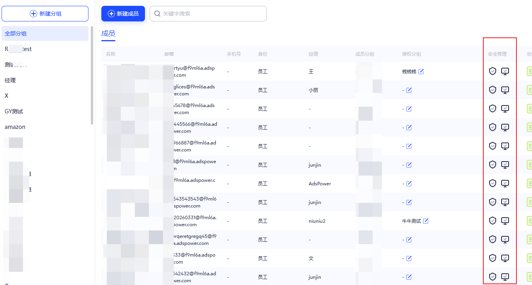
Task: Click shield icon in AdsPower manager row
Action: click(493, 183)
